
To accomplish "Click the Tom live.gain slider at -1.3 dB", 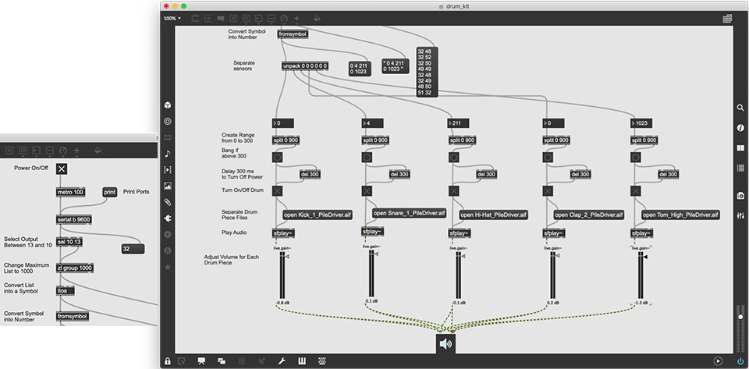I will click(641, 275).
